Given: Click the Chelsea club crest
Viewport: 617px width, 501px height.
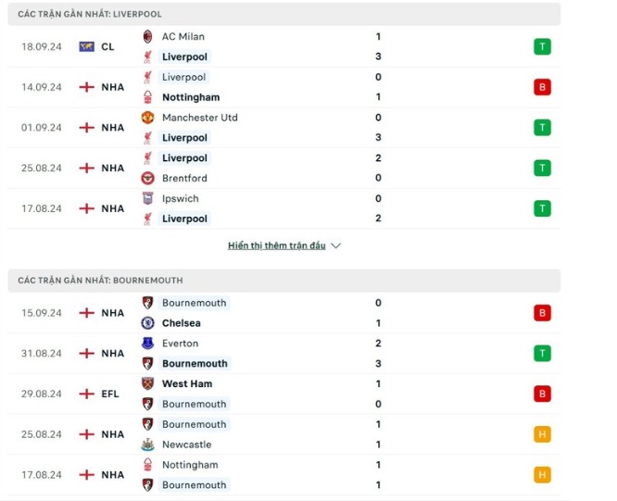Looking at the screenshot, I should pyautogui.click(x=147, y=323).
